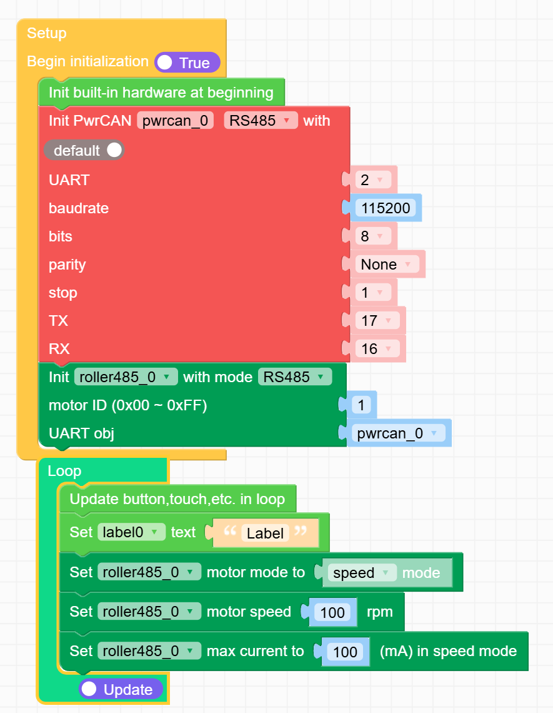Open the UART obj pwrcan_0 dropdown
The width and height of the screenshot is (553, 713).
click(398, 433)
